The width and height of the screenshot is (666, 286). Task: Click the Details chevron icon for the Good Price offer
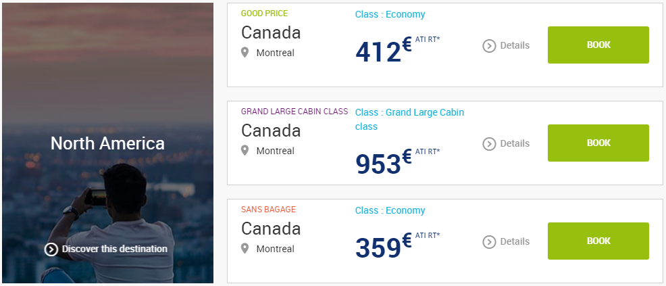tap(489, 45)
